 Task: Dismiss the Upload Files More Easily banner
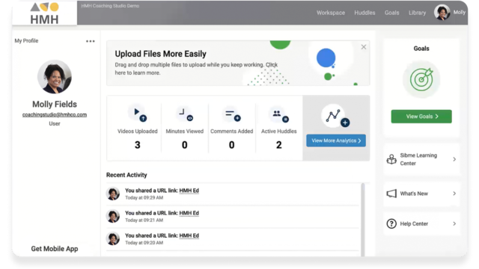[x=364, y=47]
